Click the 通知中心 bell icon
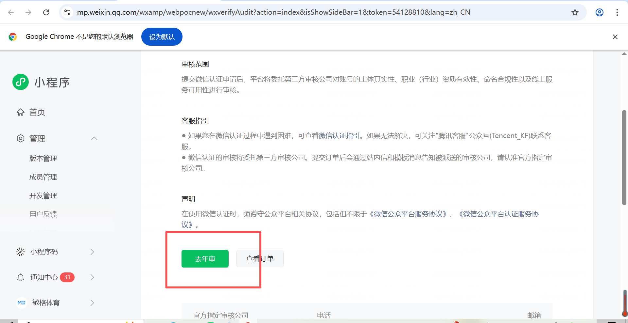This screenshot has height=323, width=628. [21, 277]
